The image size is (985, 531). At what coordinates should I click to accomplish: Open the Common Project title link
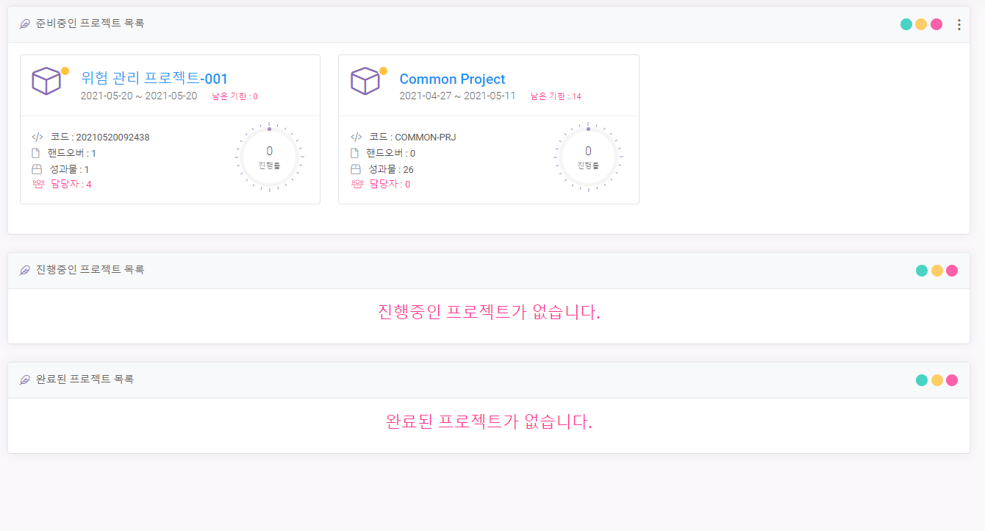click(452, 79)
